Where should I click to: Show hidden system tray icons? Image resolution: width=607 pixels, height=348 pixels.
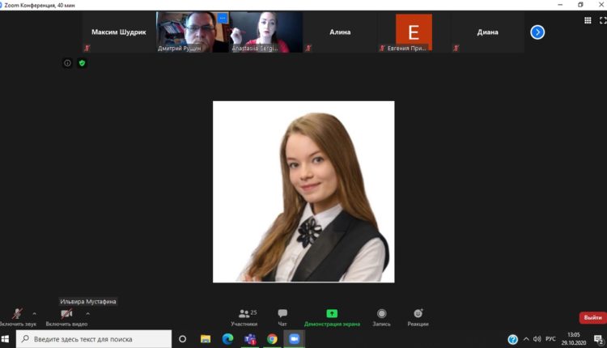tap(526, 339)
